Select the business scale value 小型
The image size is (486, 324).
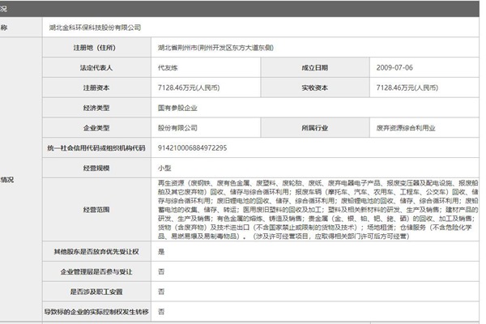[164, 167]
